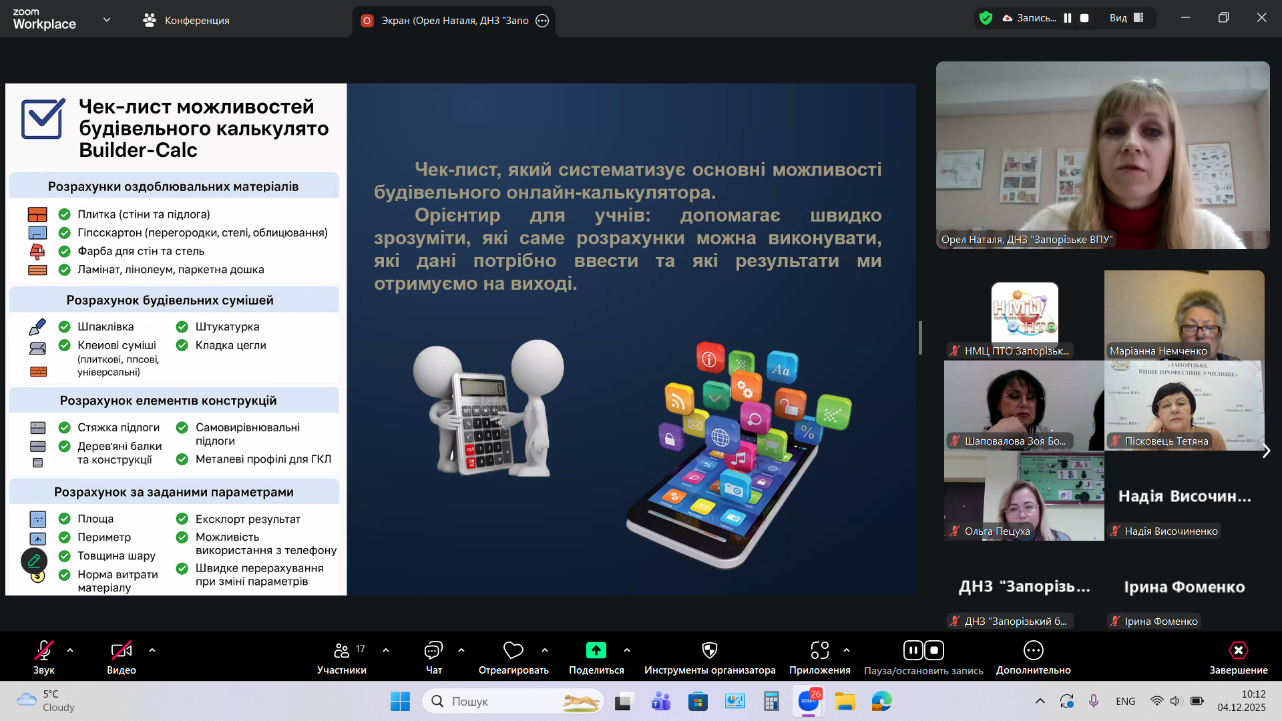Click the sync icon in system tray

pos(1067,701)
